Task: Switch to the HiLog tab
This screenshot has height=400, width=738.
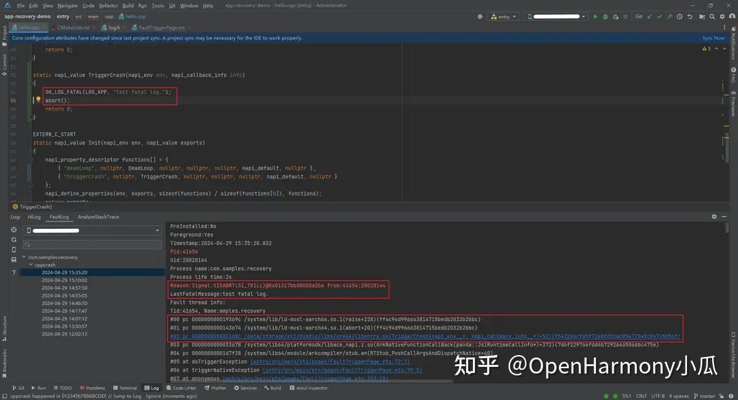Action: pyautogui.click(x=34, y=217)
